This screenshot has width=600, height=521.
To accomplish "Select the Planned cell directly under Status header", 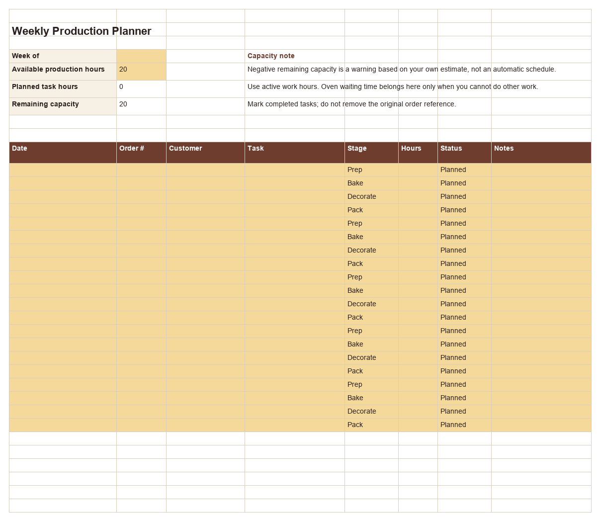I will click(464, 170).
